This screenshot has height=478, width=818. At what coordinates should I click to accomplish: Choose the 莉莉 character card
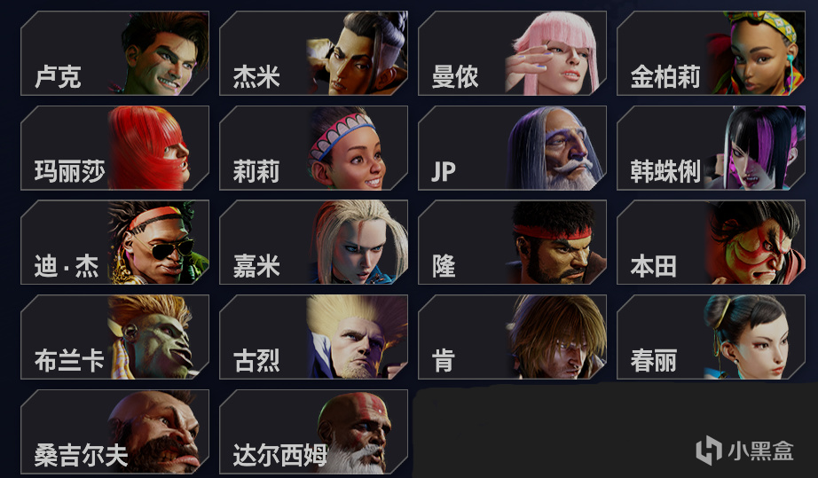tap(313, 148)
